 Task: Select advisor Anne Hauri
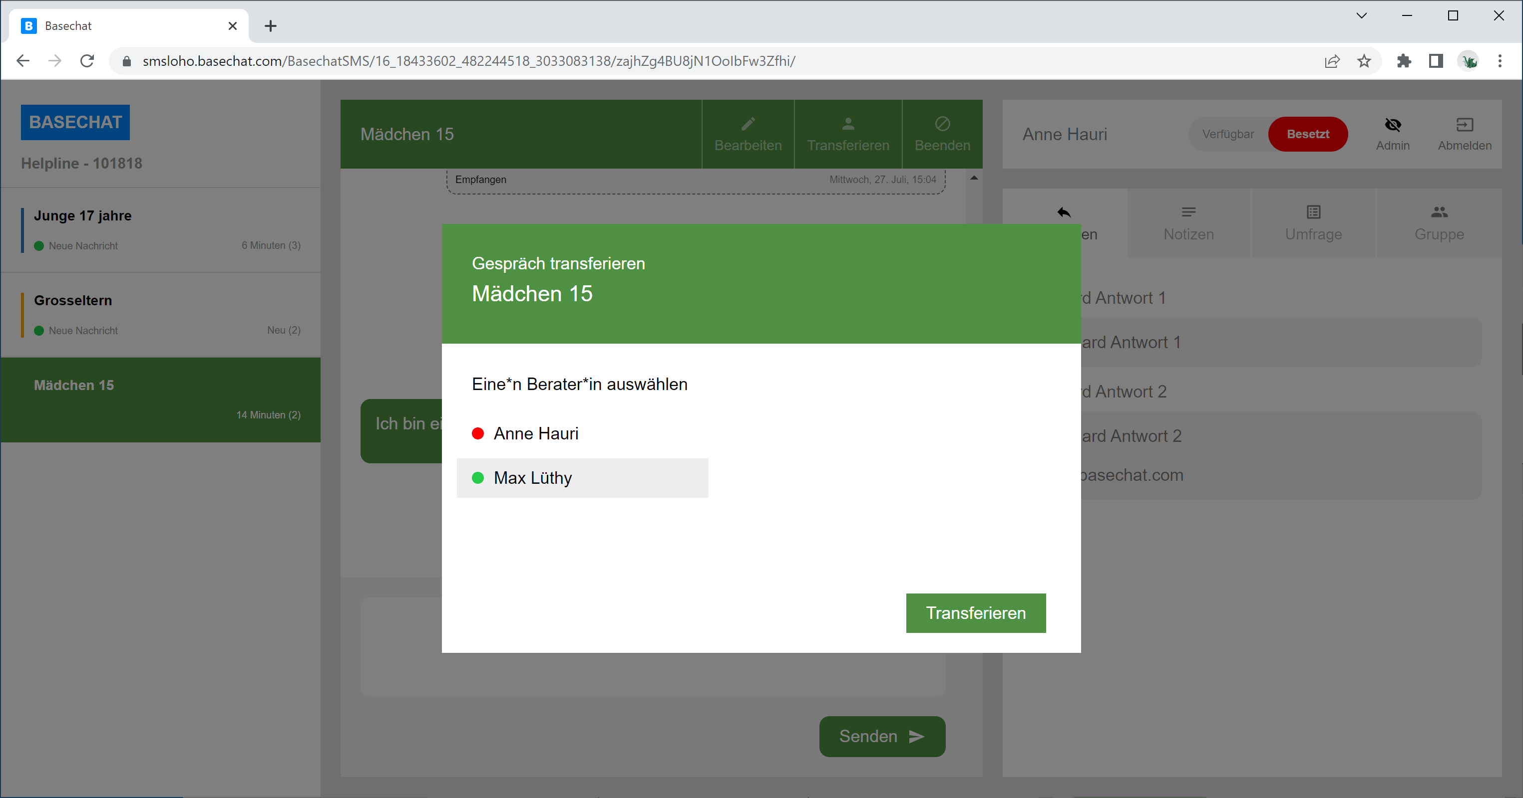point(536,433)
